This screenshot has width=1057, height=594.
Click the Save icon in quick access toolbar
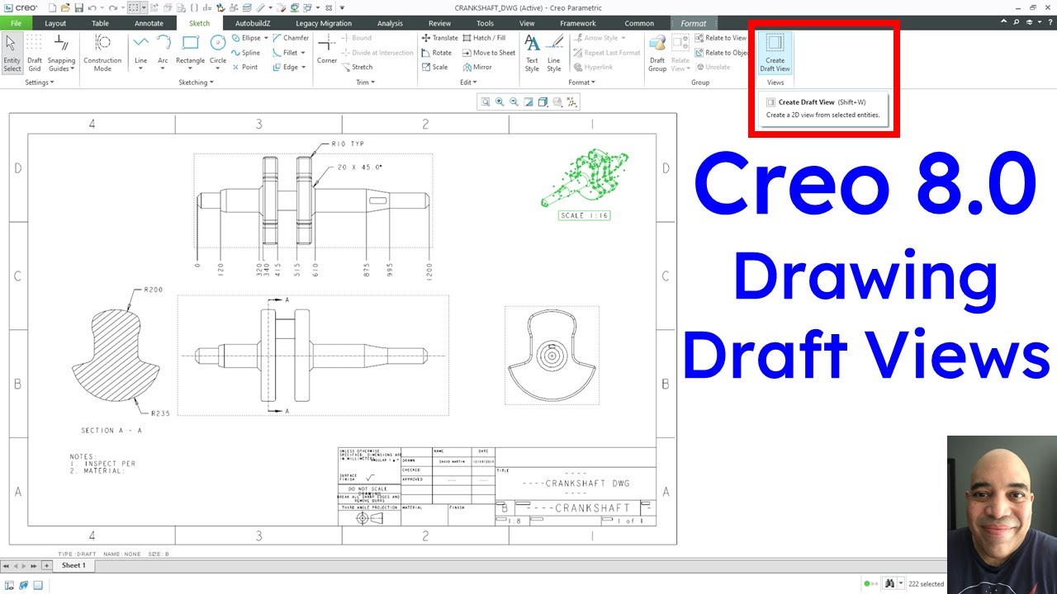click(x=78, y=7)
